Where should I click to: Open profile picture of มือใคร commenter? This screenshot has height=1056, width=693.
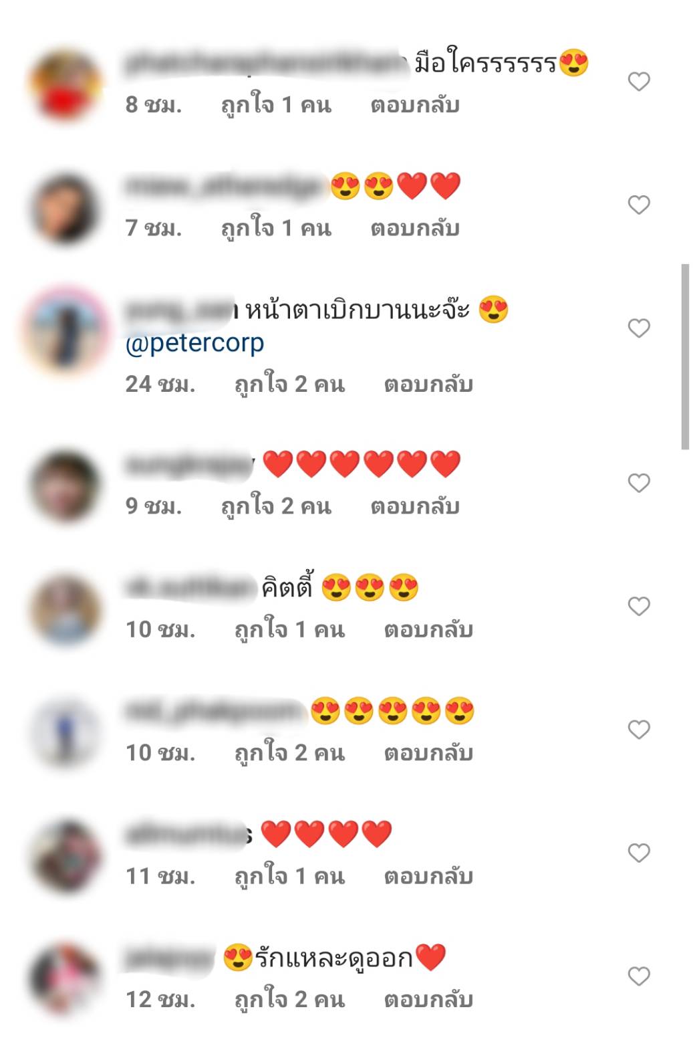(x=65, y=85)
